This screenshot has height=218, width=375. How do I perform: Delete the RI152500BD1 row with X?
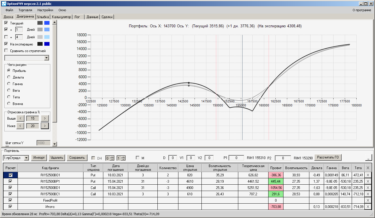[x=368, y=188]
